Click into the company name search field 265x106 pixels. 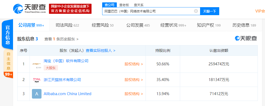point(148,11)
